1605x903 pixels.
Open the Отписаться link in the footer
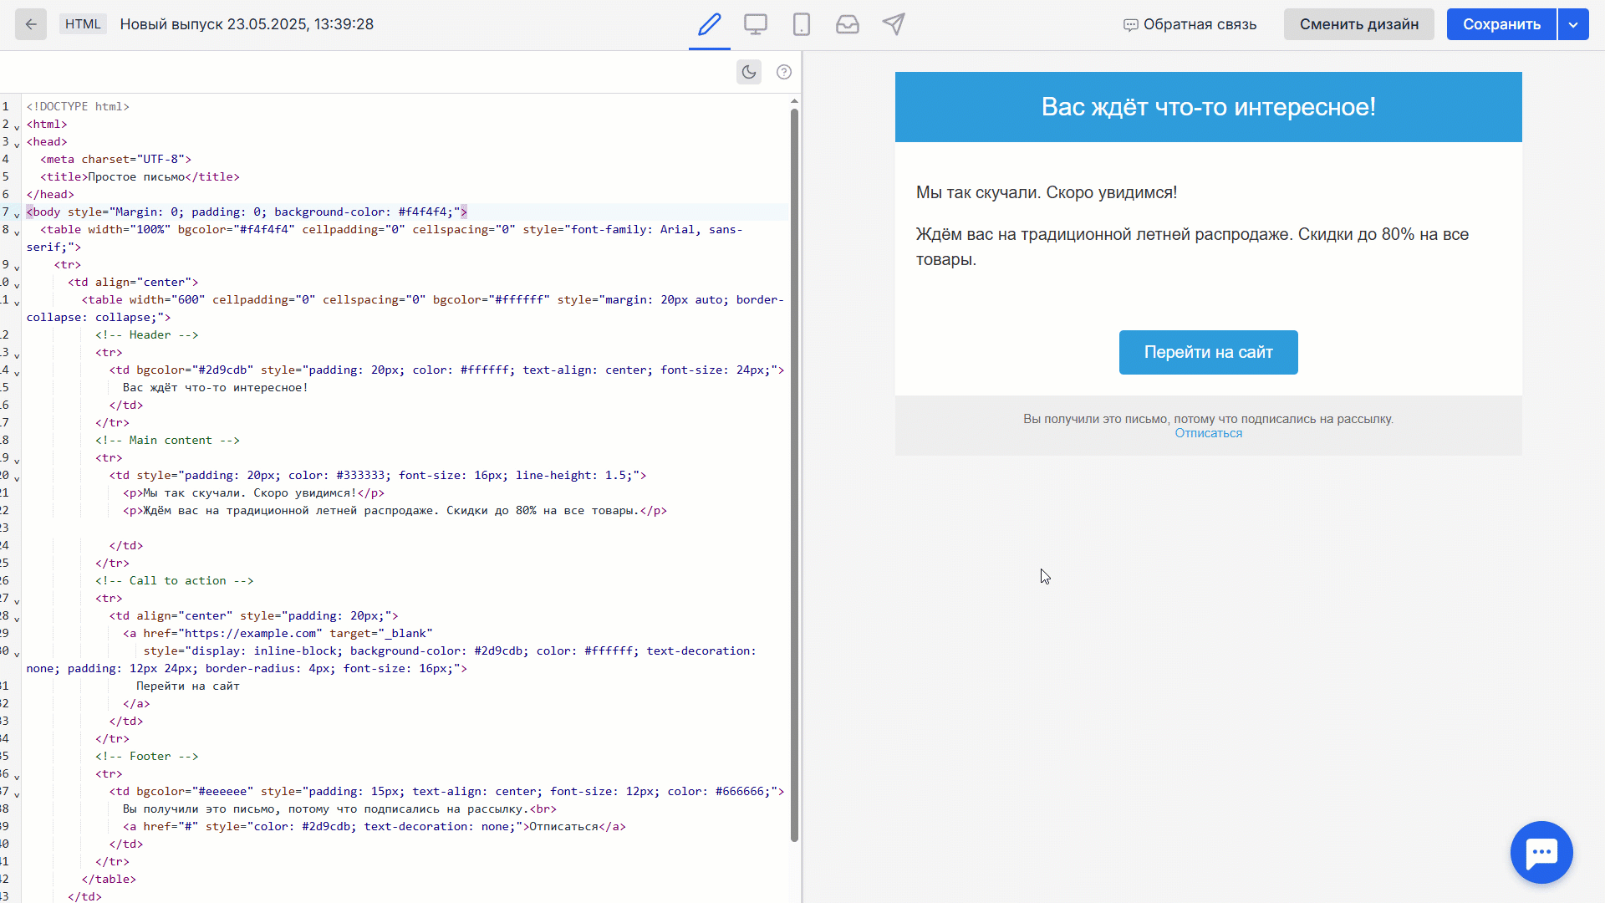1208,432
